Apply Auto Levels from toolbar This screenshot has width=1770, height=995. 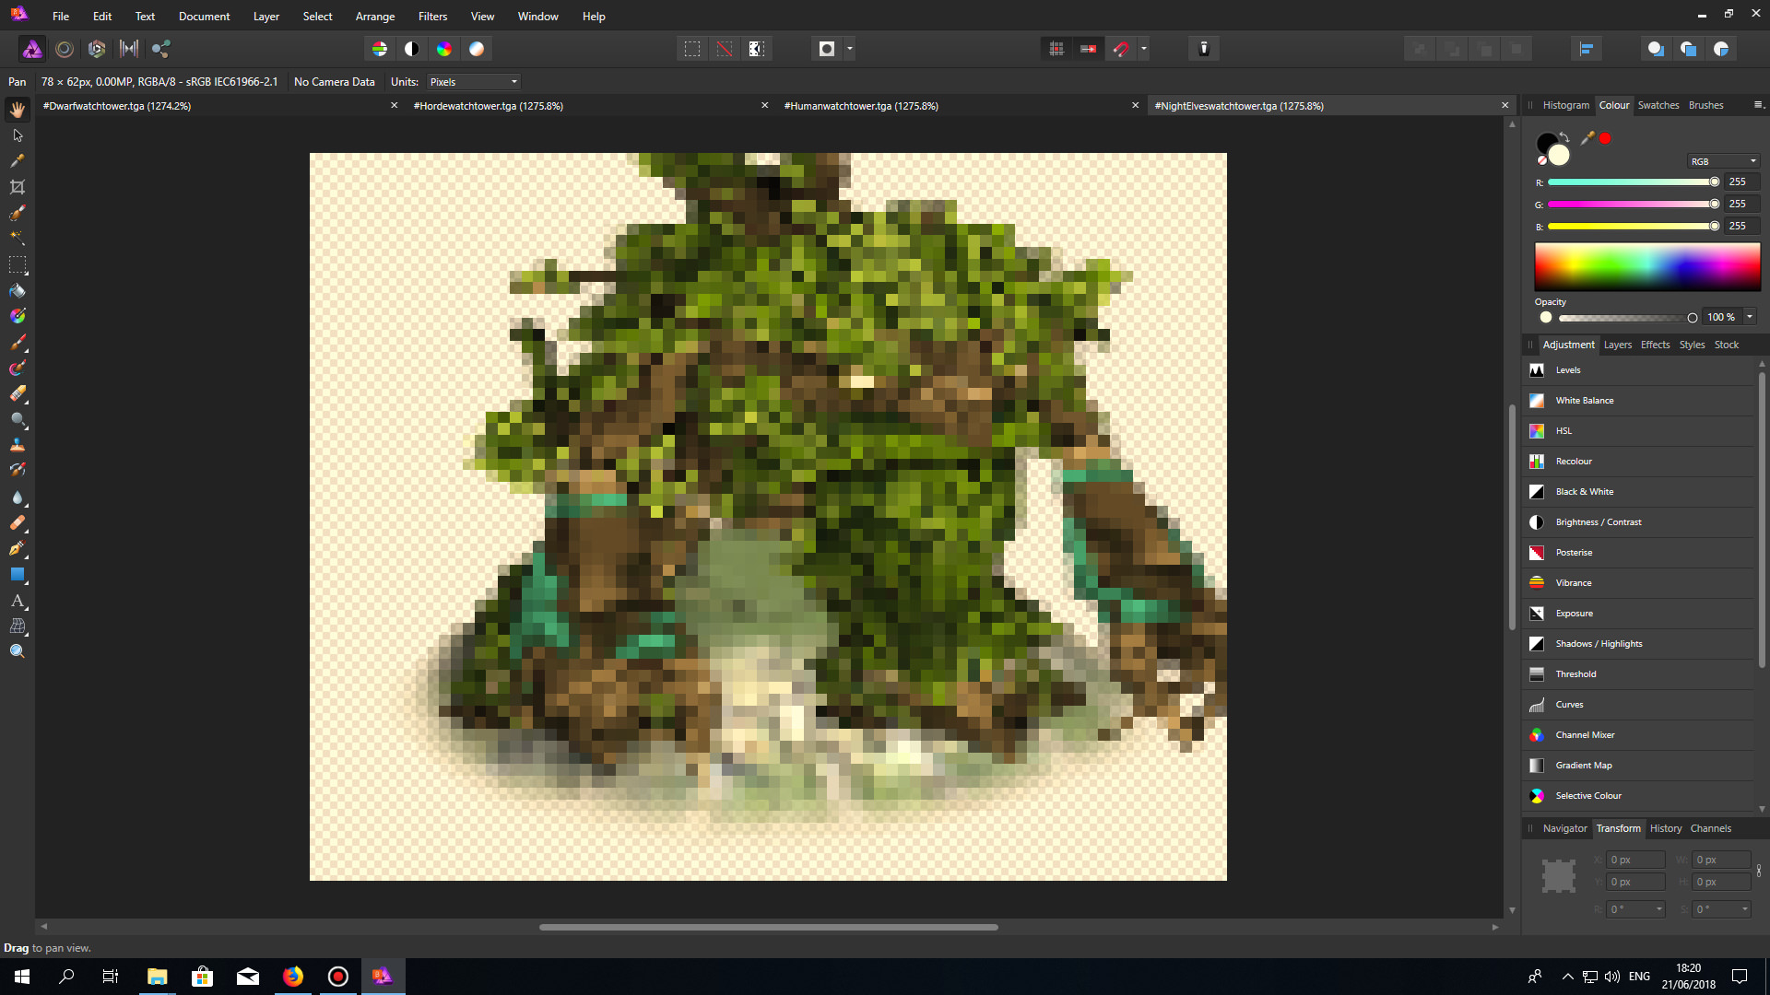[x=380, y=49]
